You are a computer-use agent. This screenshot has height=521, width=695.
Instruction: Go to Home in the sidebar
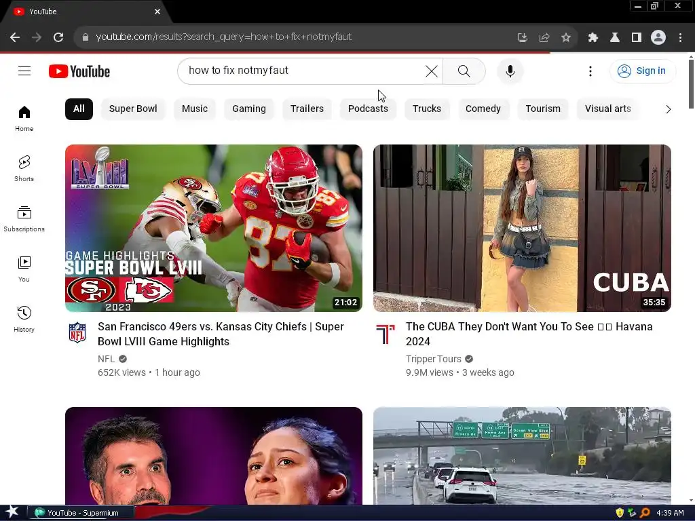24,118
